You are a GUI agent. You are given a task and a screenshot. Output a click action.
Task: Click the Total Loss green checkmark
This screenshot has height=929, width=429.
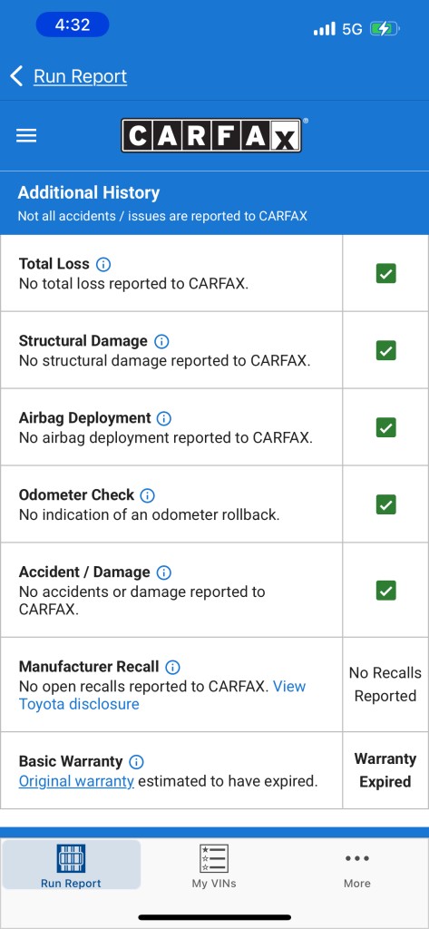[x=385, y=274]
